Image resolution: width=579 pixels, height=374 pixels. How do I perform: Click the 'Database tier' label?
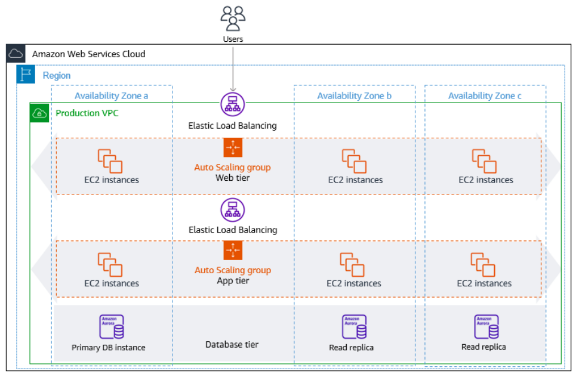coord(232,345)
